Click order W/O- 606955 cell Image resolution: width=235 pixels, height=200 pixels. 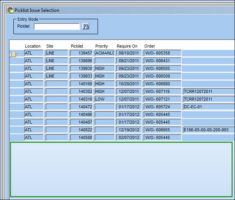(162, 130)
